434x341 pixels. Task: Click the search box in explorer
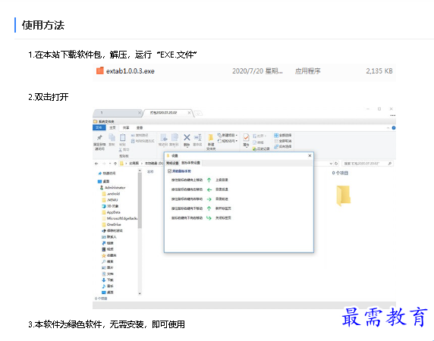pyautogui.click(x=367, y=164)
